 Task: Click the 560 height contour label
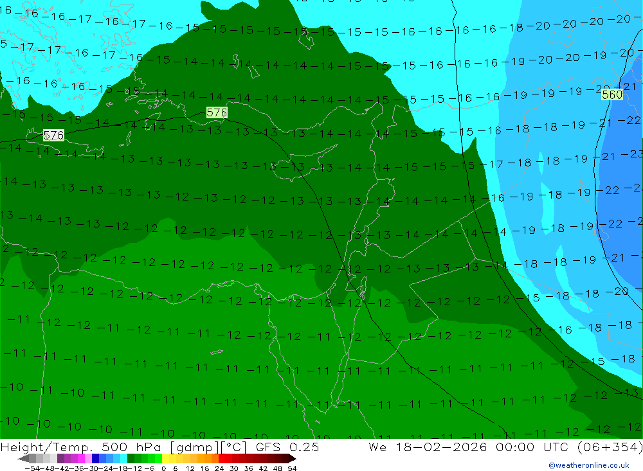[612, 94]
